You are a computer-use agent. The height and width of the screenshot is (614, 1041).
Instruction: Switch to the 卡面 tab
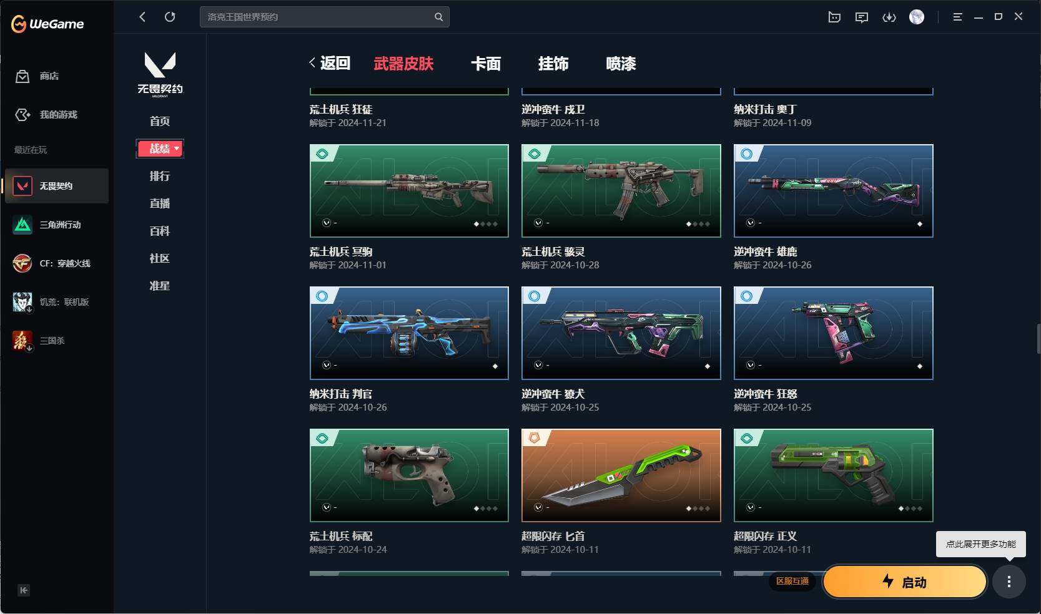point(486,64)
